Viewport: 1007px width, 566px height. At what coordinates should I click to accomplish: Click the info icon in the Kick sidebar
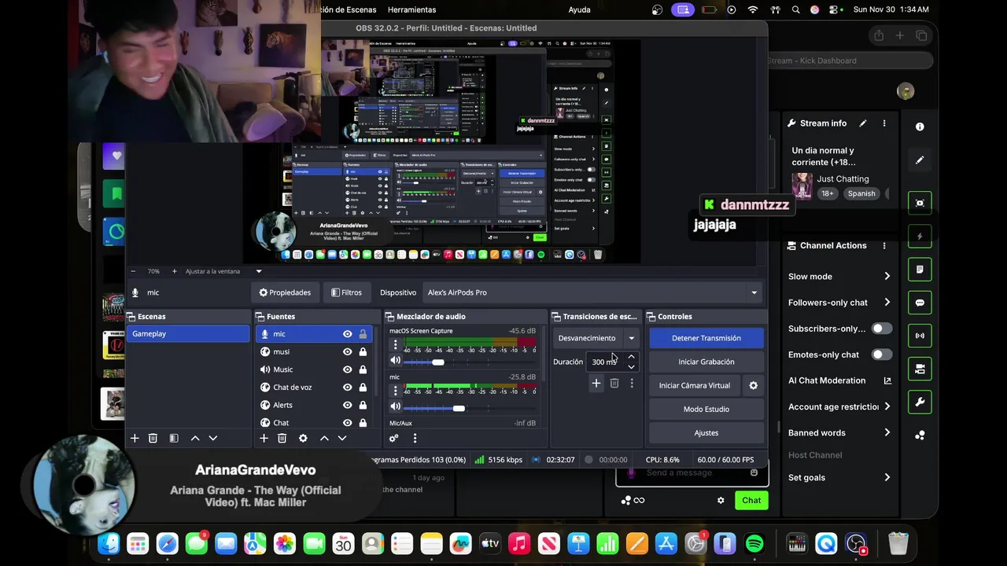pos(920,127)
